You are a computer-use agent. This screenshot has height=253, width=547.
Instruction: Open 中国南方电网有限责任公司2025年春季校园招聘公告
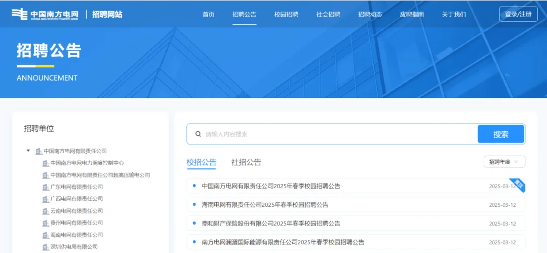point(271,186)
